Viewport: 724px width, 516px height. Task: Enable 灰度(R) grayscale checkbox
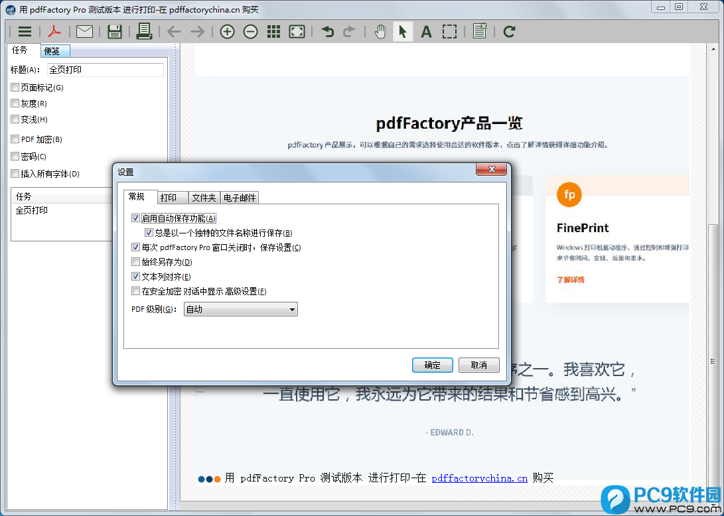point(15,103)
